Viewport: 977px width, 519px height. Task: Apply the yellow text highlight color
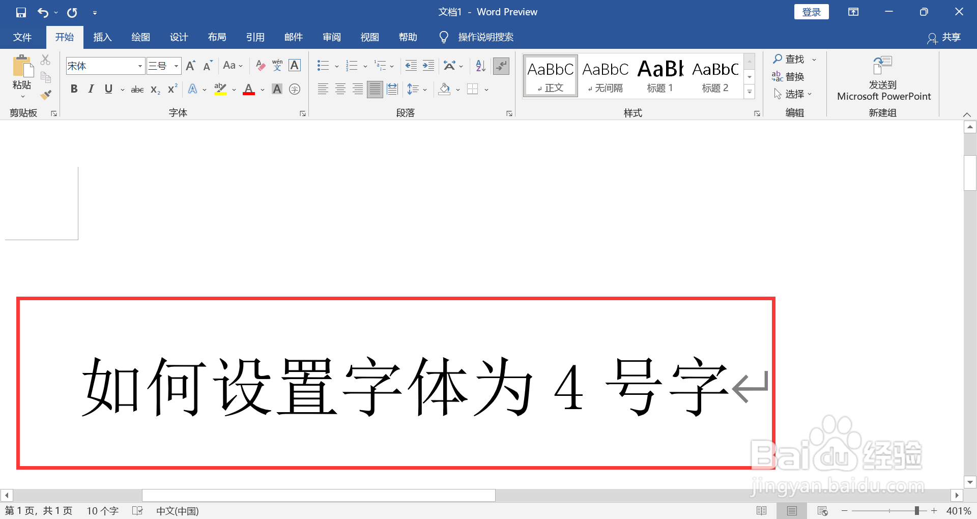(220, 90)
